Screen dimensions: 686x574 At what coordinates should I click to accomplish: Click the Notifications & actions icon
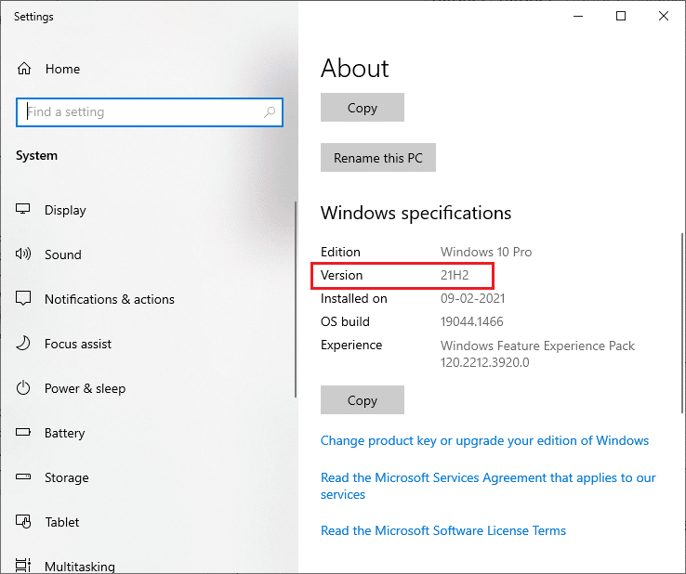point(23,298)
